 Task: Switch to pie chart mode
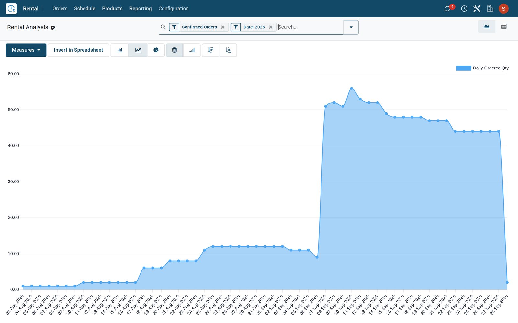(x=156, y=50)
